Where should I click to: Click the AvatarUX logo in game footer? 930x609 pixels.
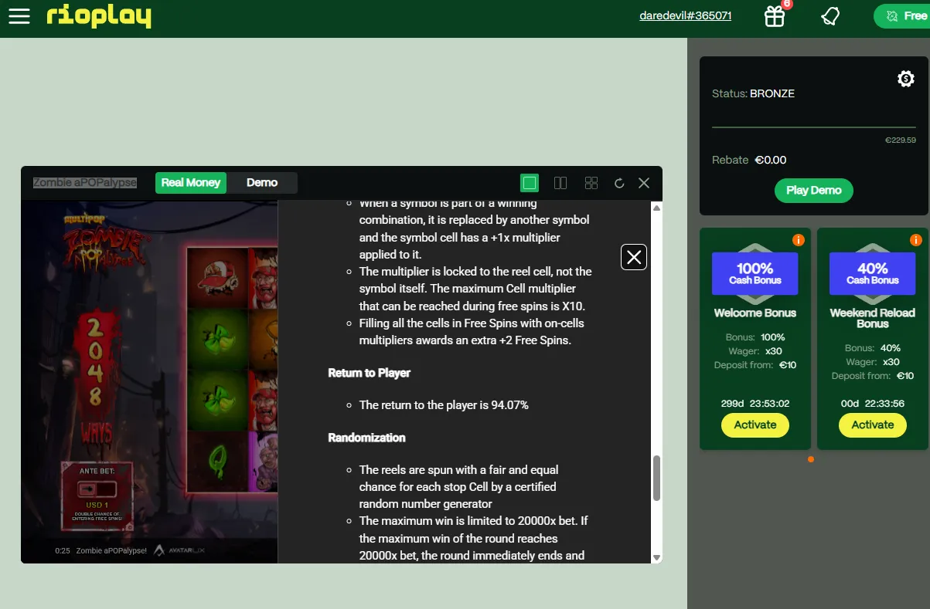(x=179, y=551)
